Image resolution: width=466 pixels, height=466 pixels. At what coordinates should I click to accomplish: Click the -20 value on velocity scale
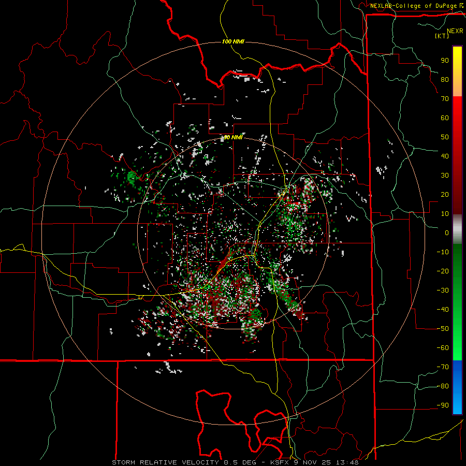[443, 271]
